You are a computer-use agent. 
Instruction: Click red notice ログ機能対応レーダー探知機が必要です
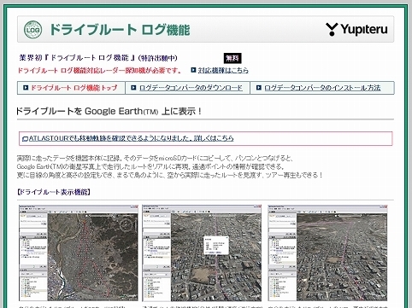click(99, 70)
